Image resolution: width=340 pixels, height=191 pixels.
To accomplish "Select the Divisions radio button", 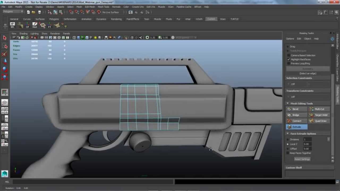I will [288, 139].
